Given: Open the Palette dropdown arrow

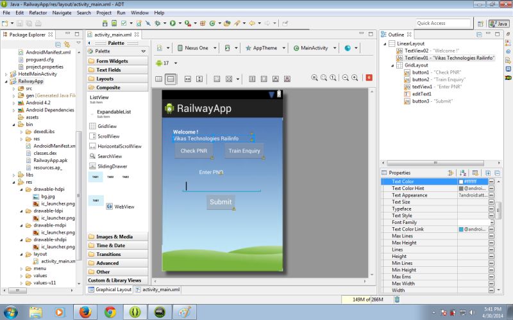Looking at the screenshot, I should (143, 51).
